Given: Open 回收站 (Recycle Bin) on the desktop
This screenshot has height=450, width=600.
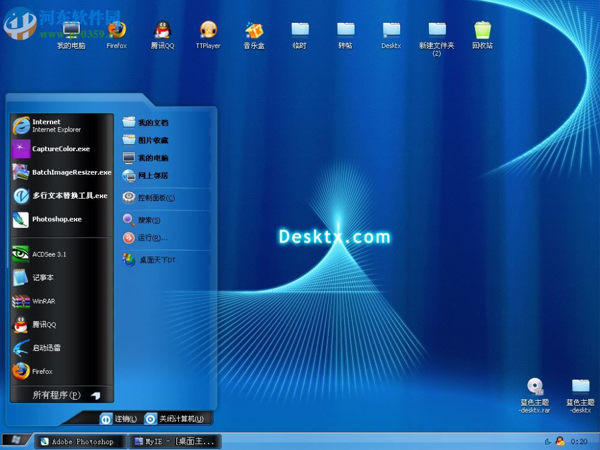Looking at the screenshot, I should (482, 30).
